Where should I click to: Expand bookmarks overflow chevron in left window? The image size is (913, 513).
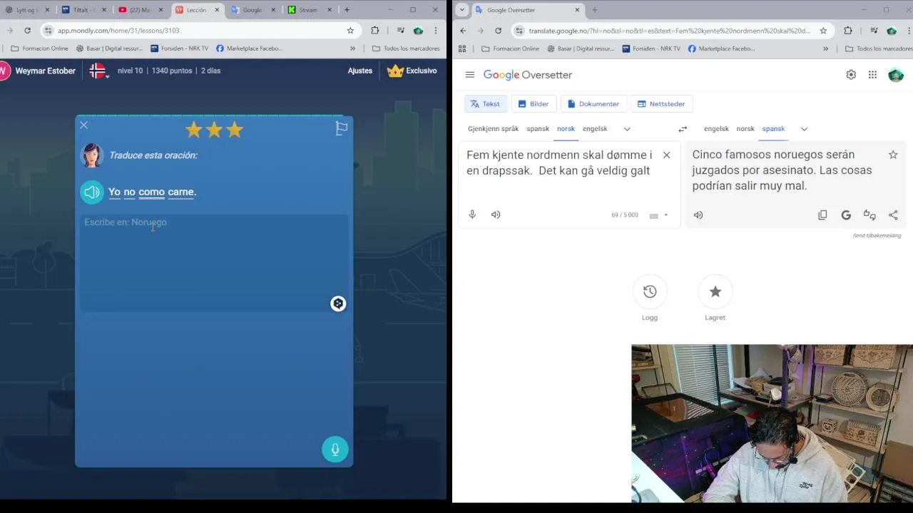coord(352,48)
